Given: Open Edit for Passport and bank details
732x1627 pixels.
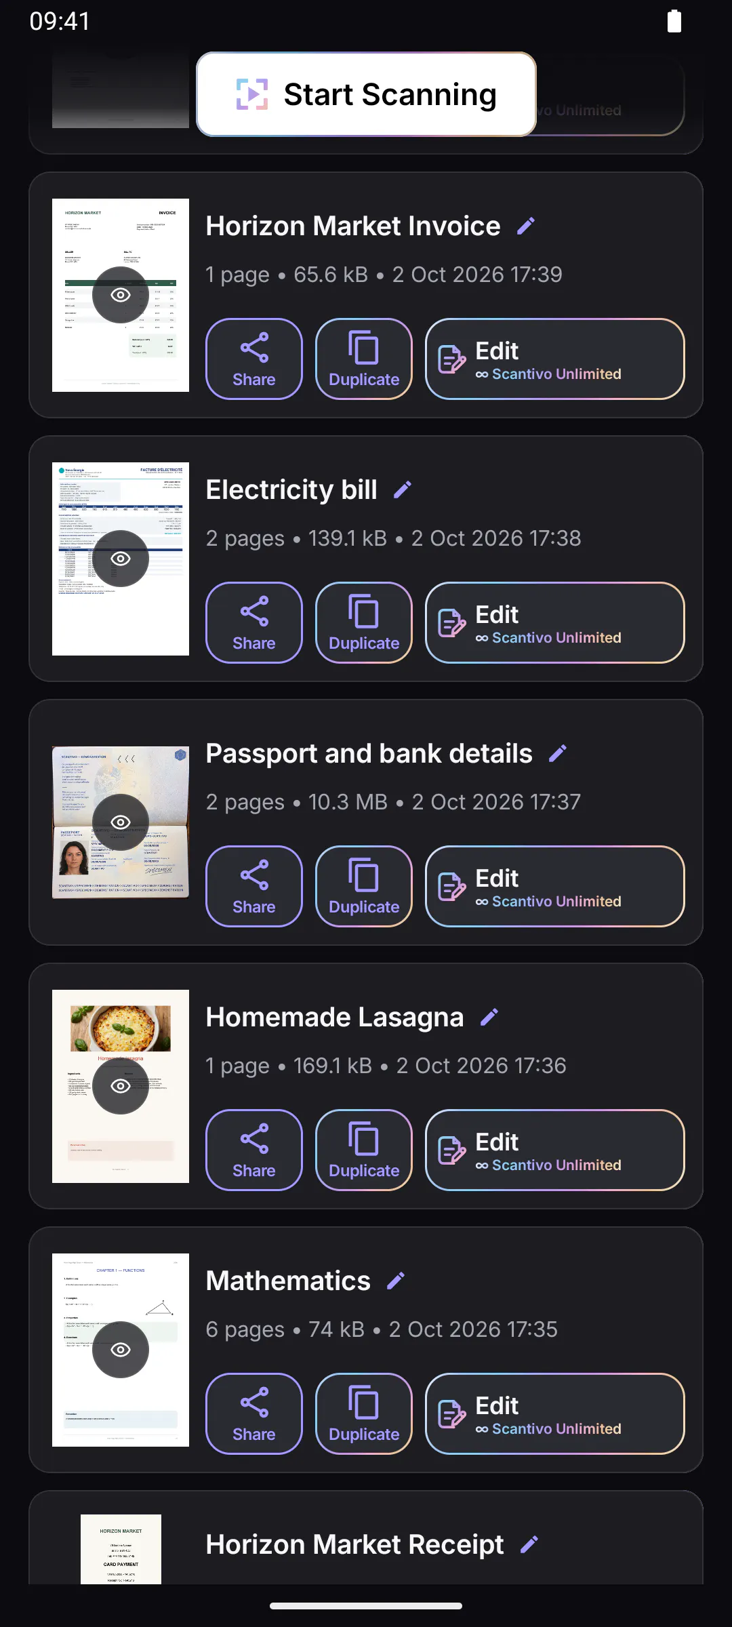Looking at the screenshot, I should 555,887.
